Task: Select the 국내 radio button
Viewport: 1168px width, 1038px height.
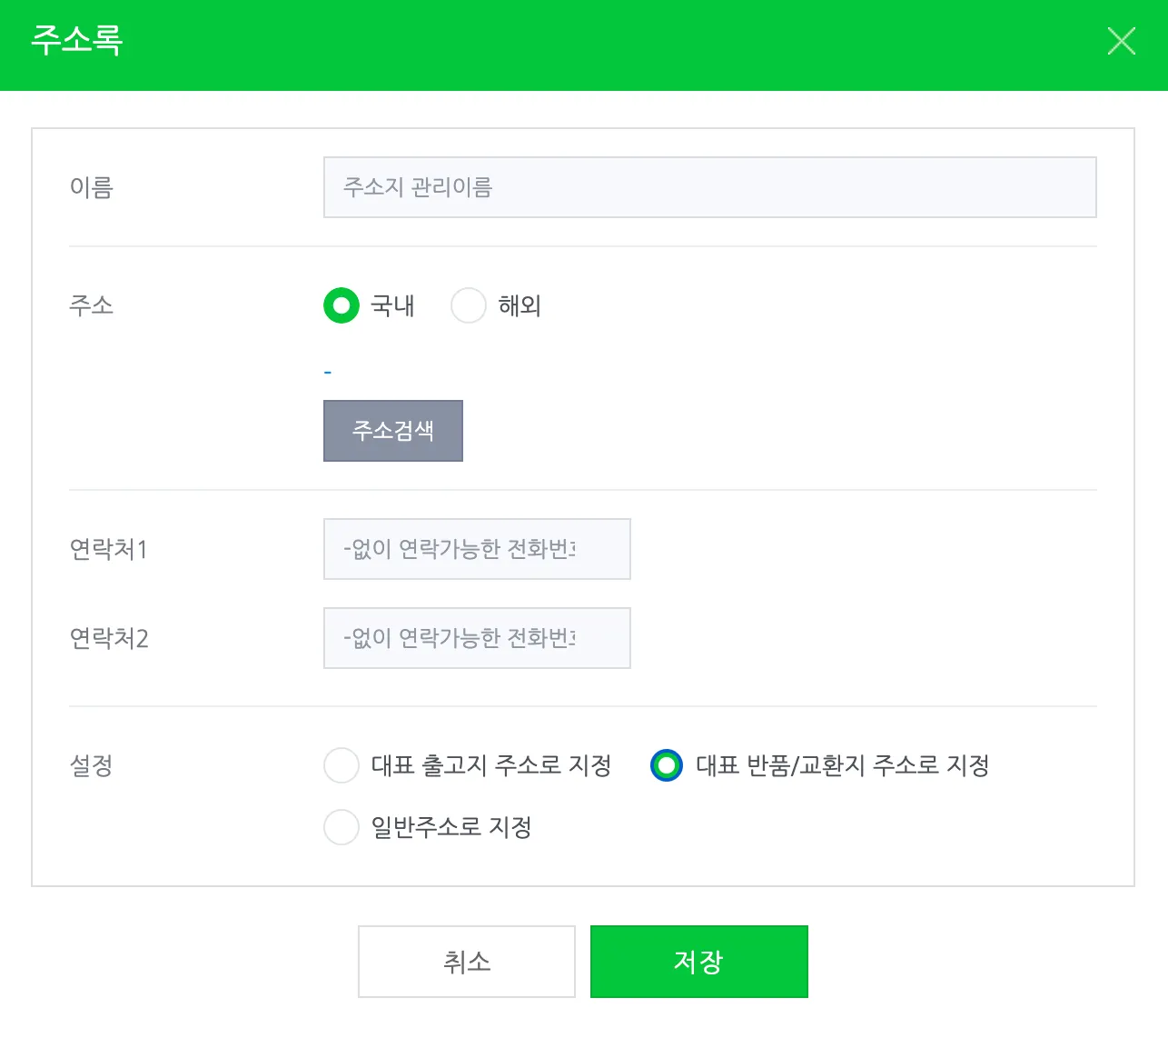Action: pyautogui.click(x=341, y=305)
